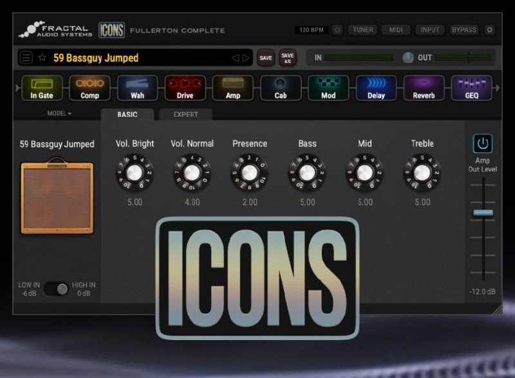This screenshot has height=378, width=515.
Task: Click the -12.0 dB level readout
Action: [482, 291]
